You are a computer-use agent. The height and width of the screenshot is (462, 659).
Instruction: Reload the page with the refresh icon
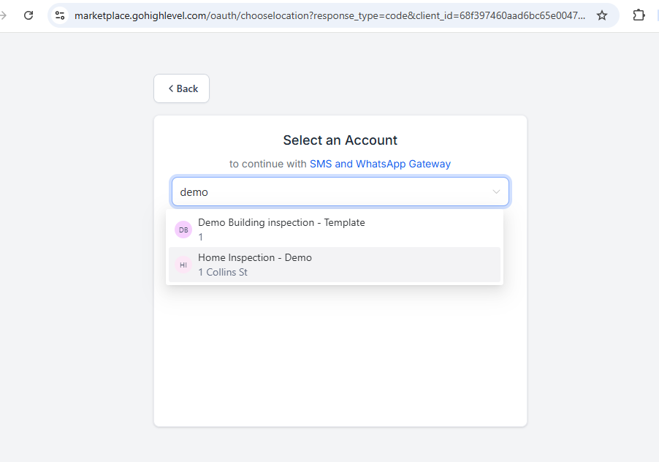click(28, 15)
